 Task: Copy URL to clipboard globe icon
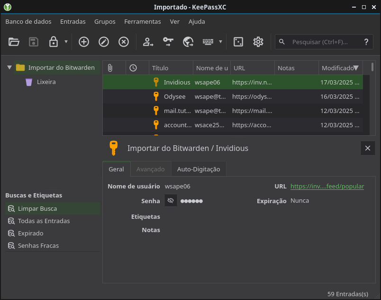[188, 42]
